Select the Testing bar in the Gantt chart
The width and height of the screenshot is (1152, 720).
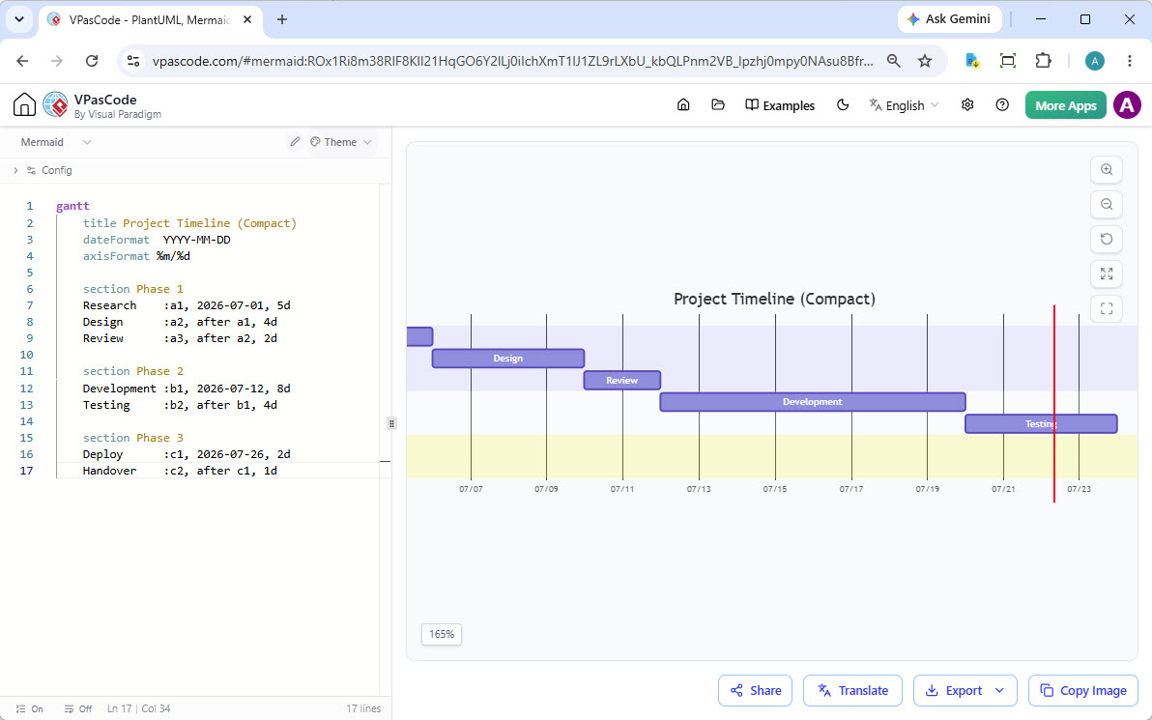(1041, 424)
